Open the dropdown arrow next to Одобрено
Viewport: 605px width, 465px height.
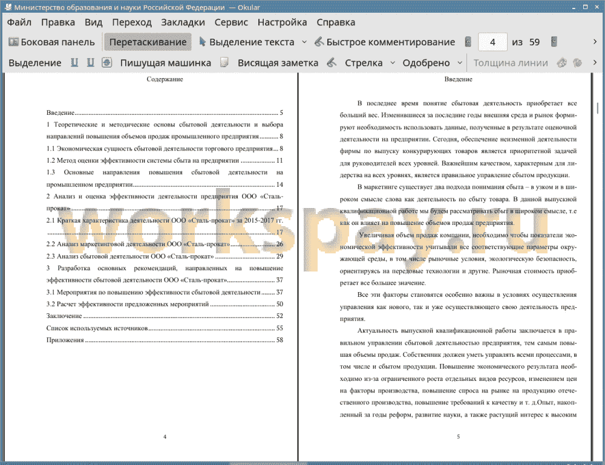[460, 63]
